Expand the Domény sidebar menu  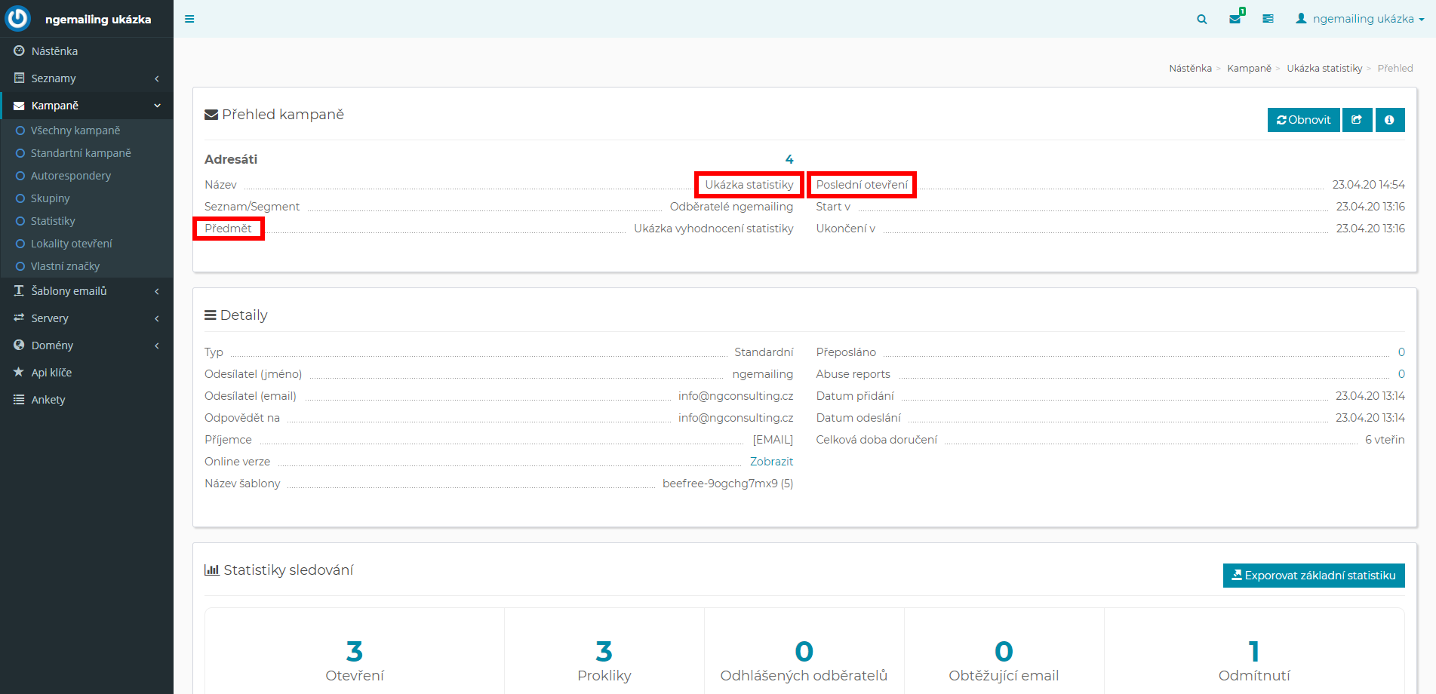(x=86, y=345)
